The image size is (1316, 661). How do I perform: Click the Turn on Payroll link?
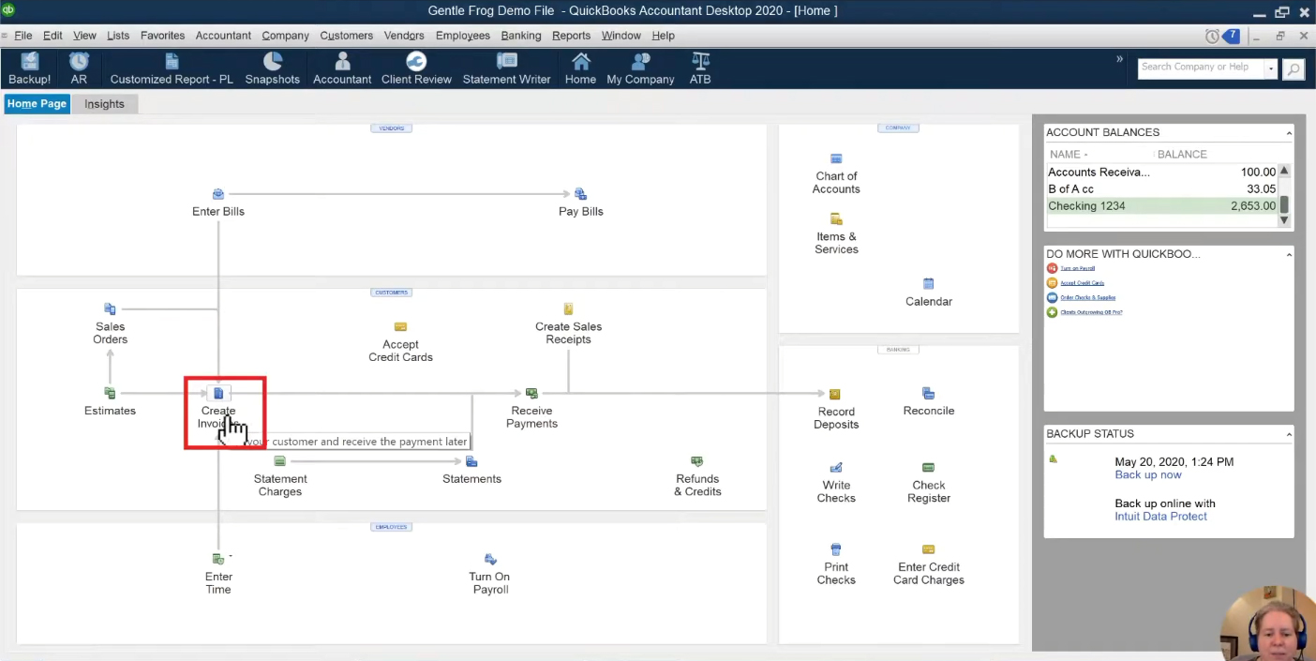point(1077,268)
